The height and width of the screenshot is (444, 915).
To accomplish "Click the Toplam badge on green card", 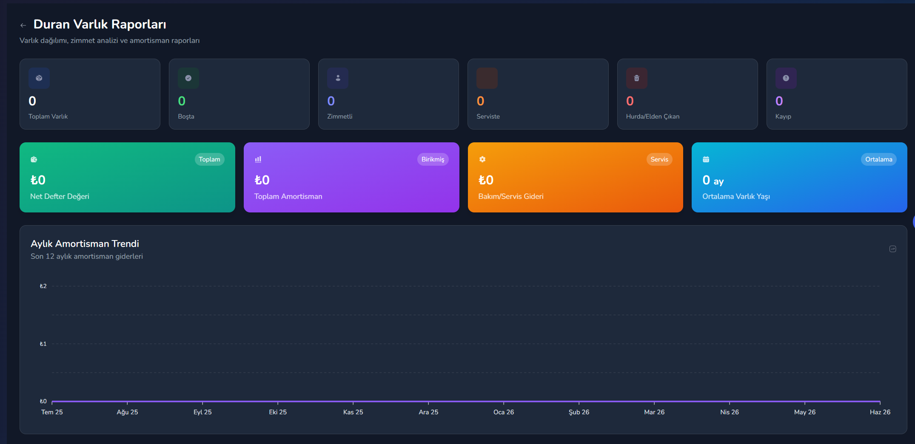I will 210,159.
